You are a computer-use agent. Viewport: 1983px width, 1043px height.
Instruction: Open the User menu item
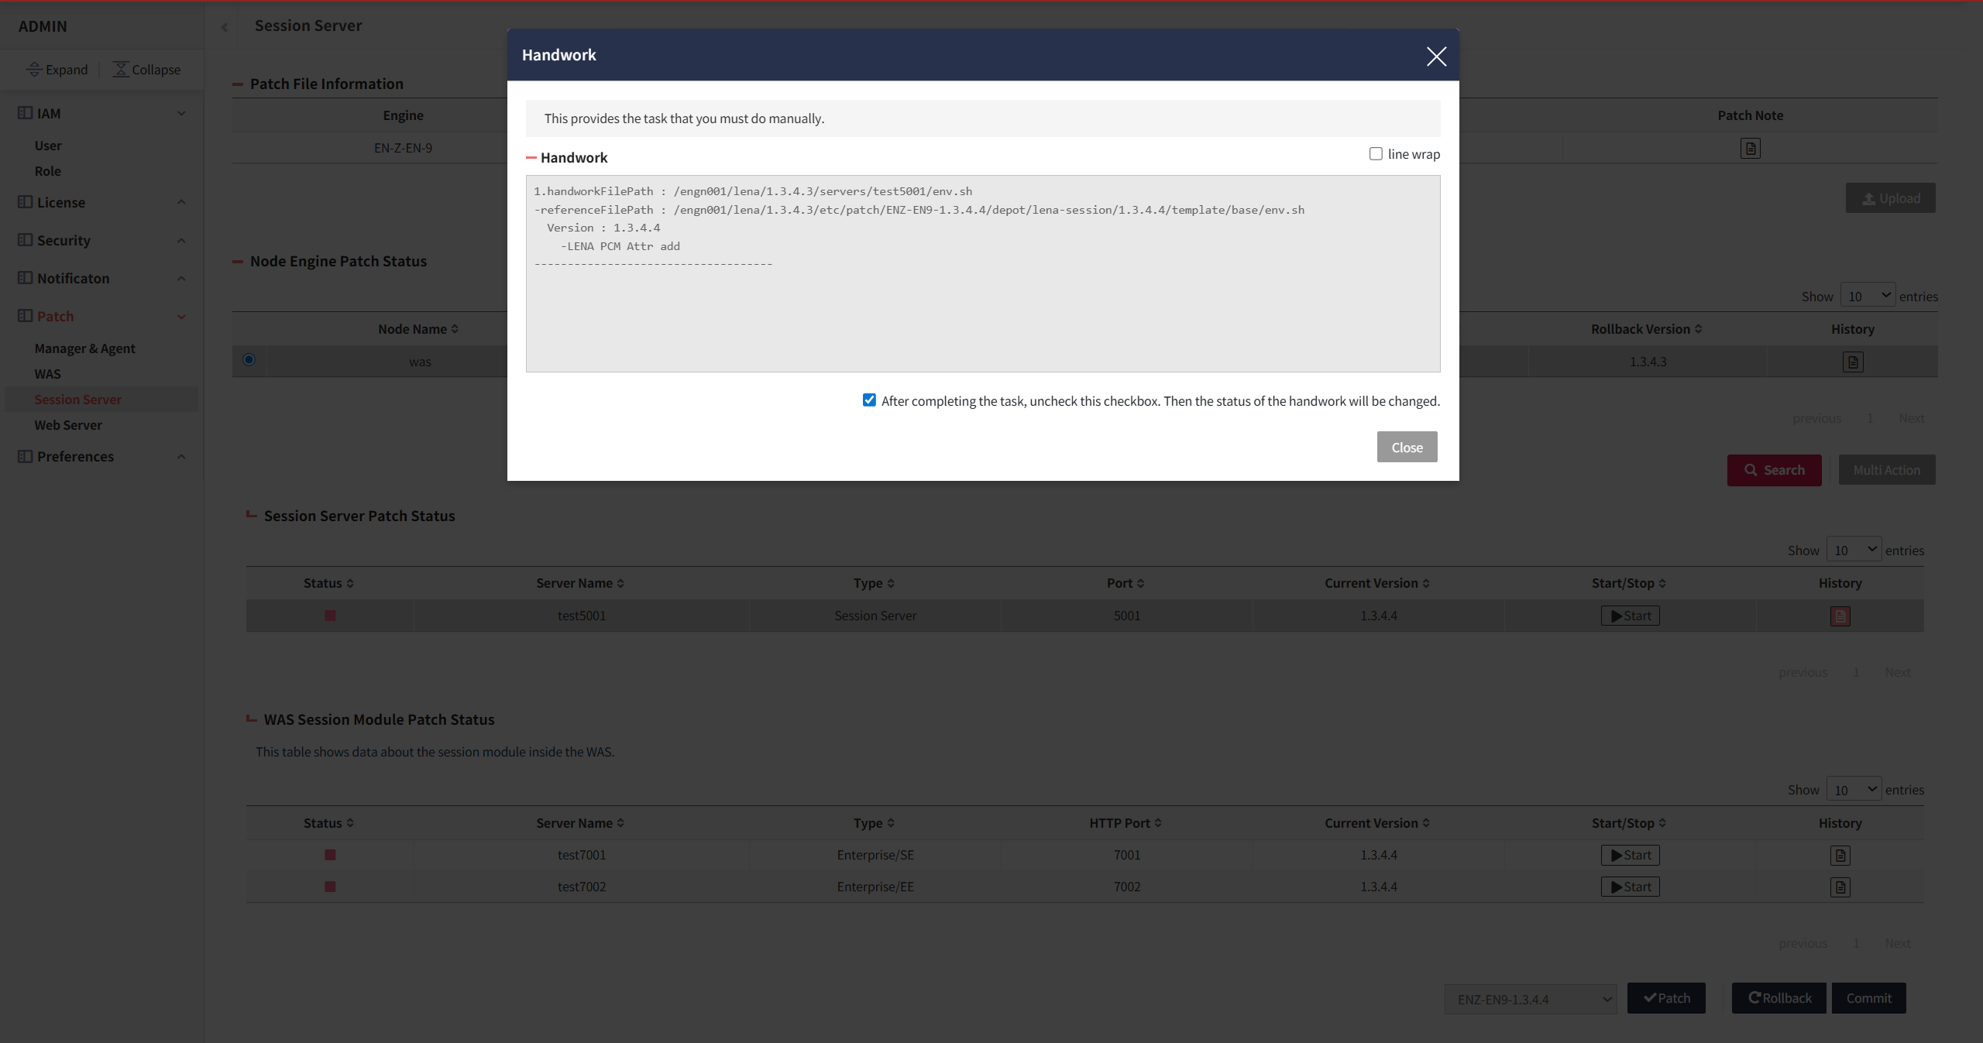[48, 146]
